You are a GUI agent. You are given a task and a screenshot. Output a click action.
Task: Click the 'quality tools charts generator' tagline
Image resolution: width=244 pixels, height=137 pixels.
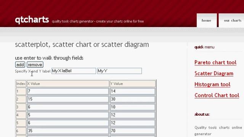pyautogui.click(x=98, y=21)
